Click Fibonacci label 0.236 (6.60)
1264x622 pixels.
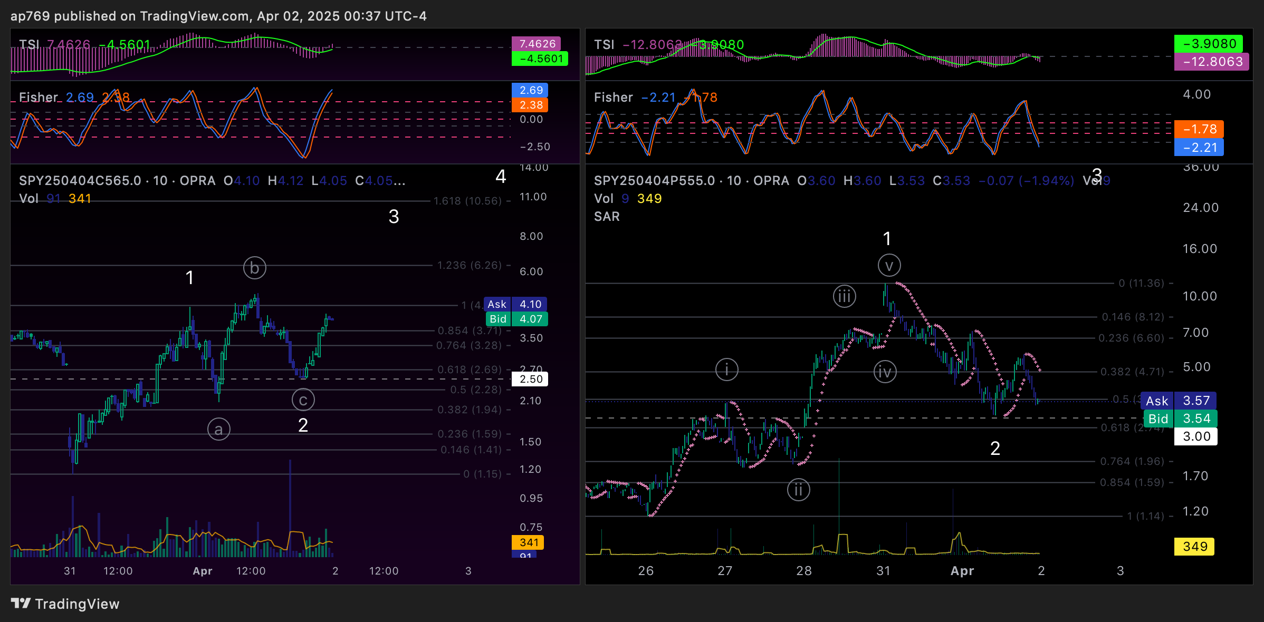tap(1131, 338)
